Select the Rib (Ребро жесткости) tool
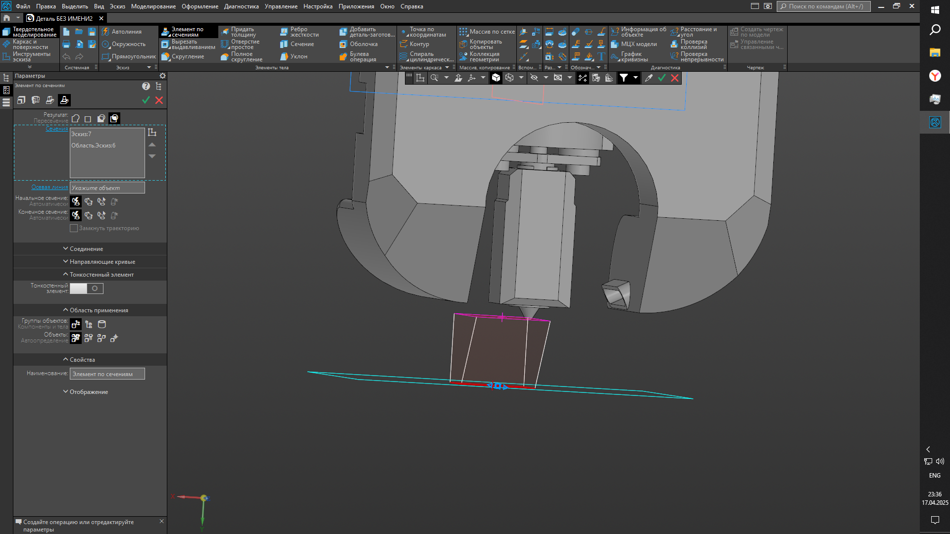This screenshot has height=534, width=950. (300, 32)
